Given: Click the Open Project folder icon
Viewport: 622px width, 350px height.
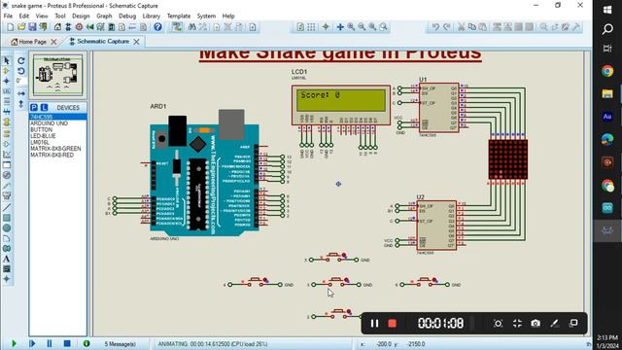Looking at the screenshot, I should pyautogui.click(x=21, y=27).
